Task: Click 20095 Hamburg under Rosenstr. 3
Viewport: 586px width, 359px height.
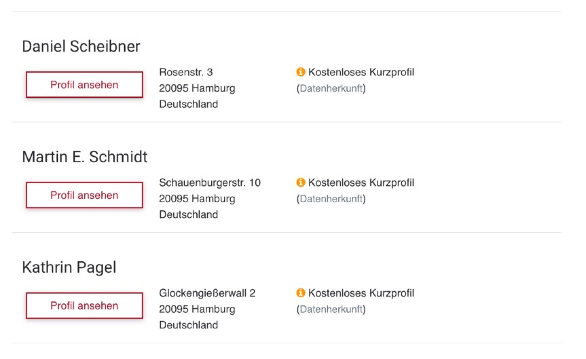Action: coord(197,88)
